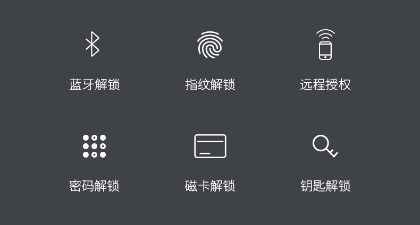Click the teeth of the key icon
Screen dimensions: 420x225
(x=334, y=154)
